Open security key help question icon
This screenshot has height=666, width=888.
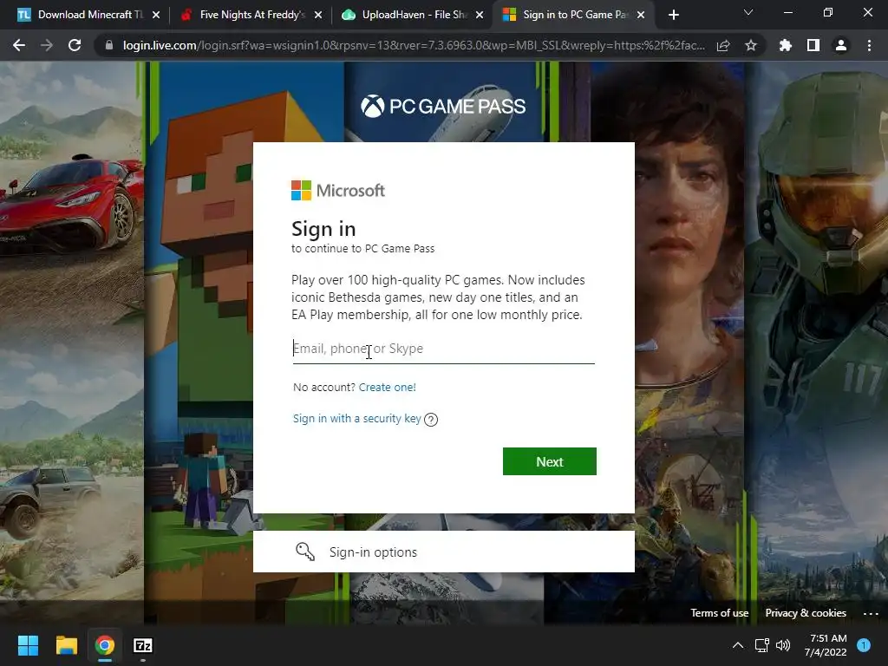click(431, 420)
